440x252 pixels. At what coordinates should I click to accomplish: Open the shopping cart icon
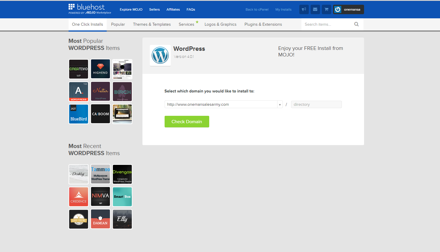326,9
